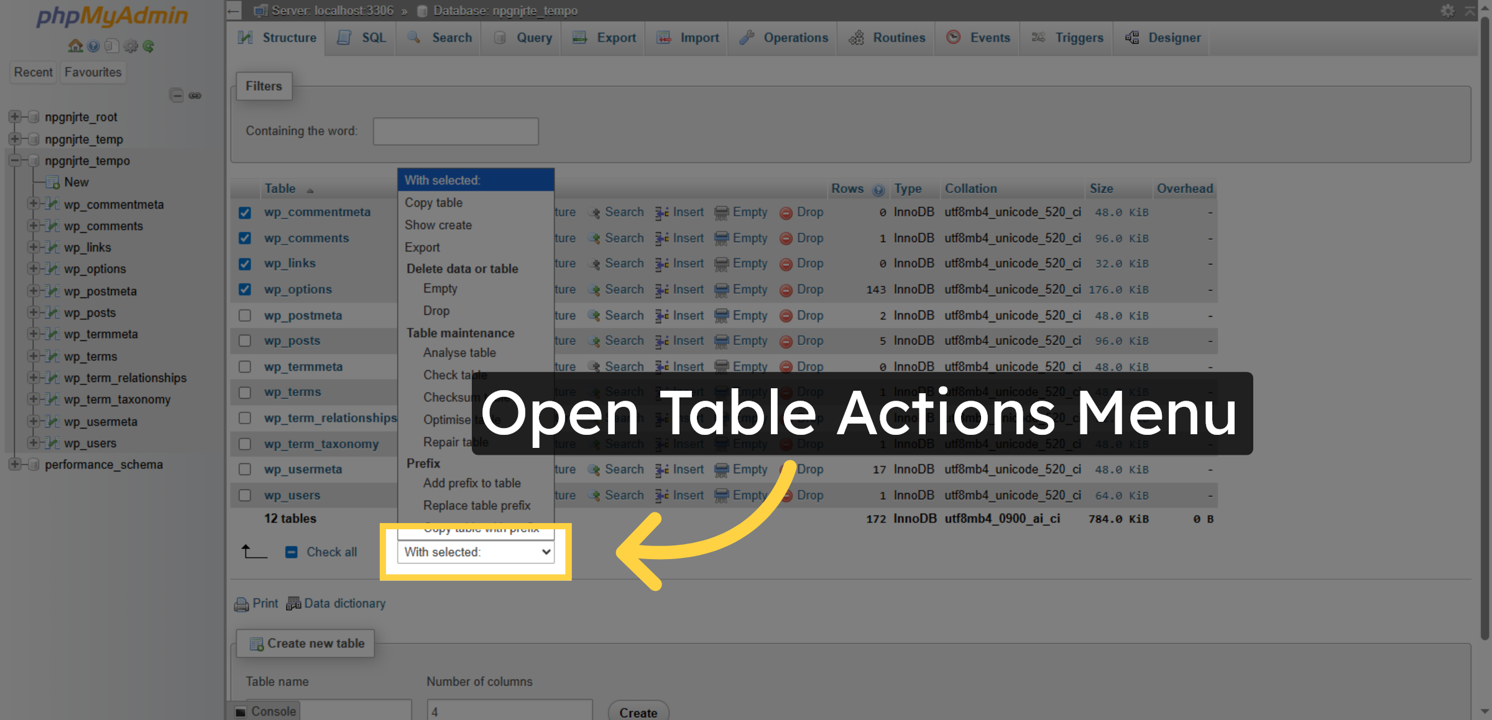Expand the wp_users node in the sidebar
Screen dimensions: 1492x720
tap(34, 443)
